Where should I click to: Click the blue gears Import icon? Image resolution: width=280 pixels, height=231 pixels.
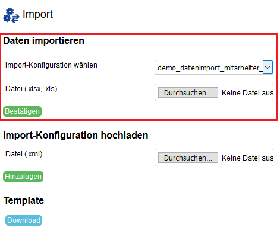[x=11, y=15]
